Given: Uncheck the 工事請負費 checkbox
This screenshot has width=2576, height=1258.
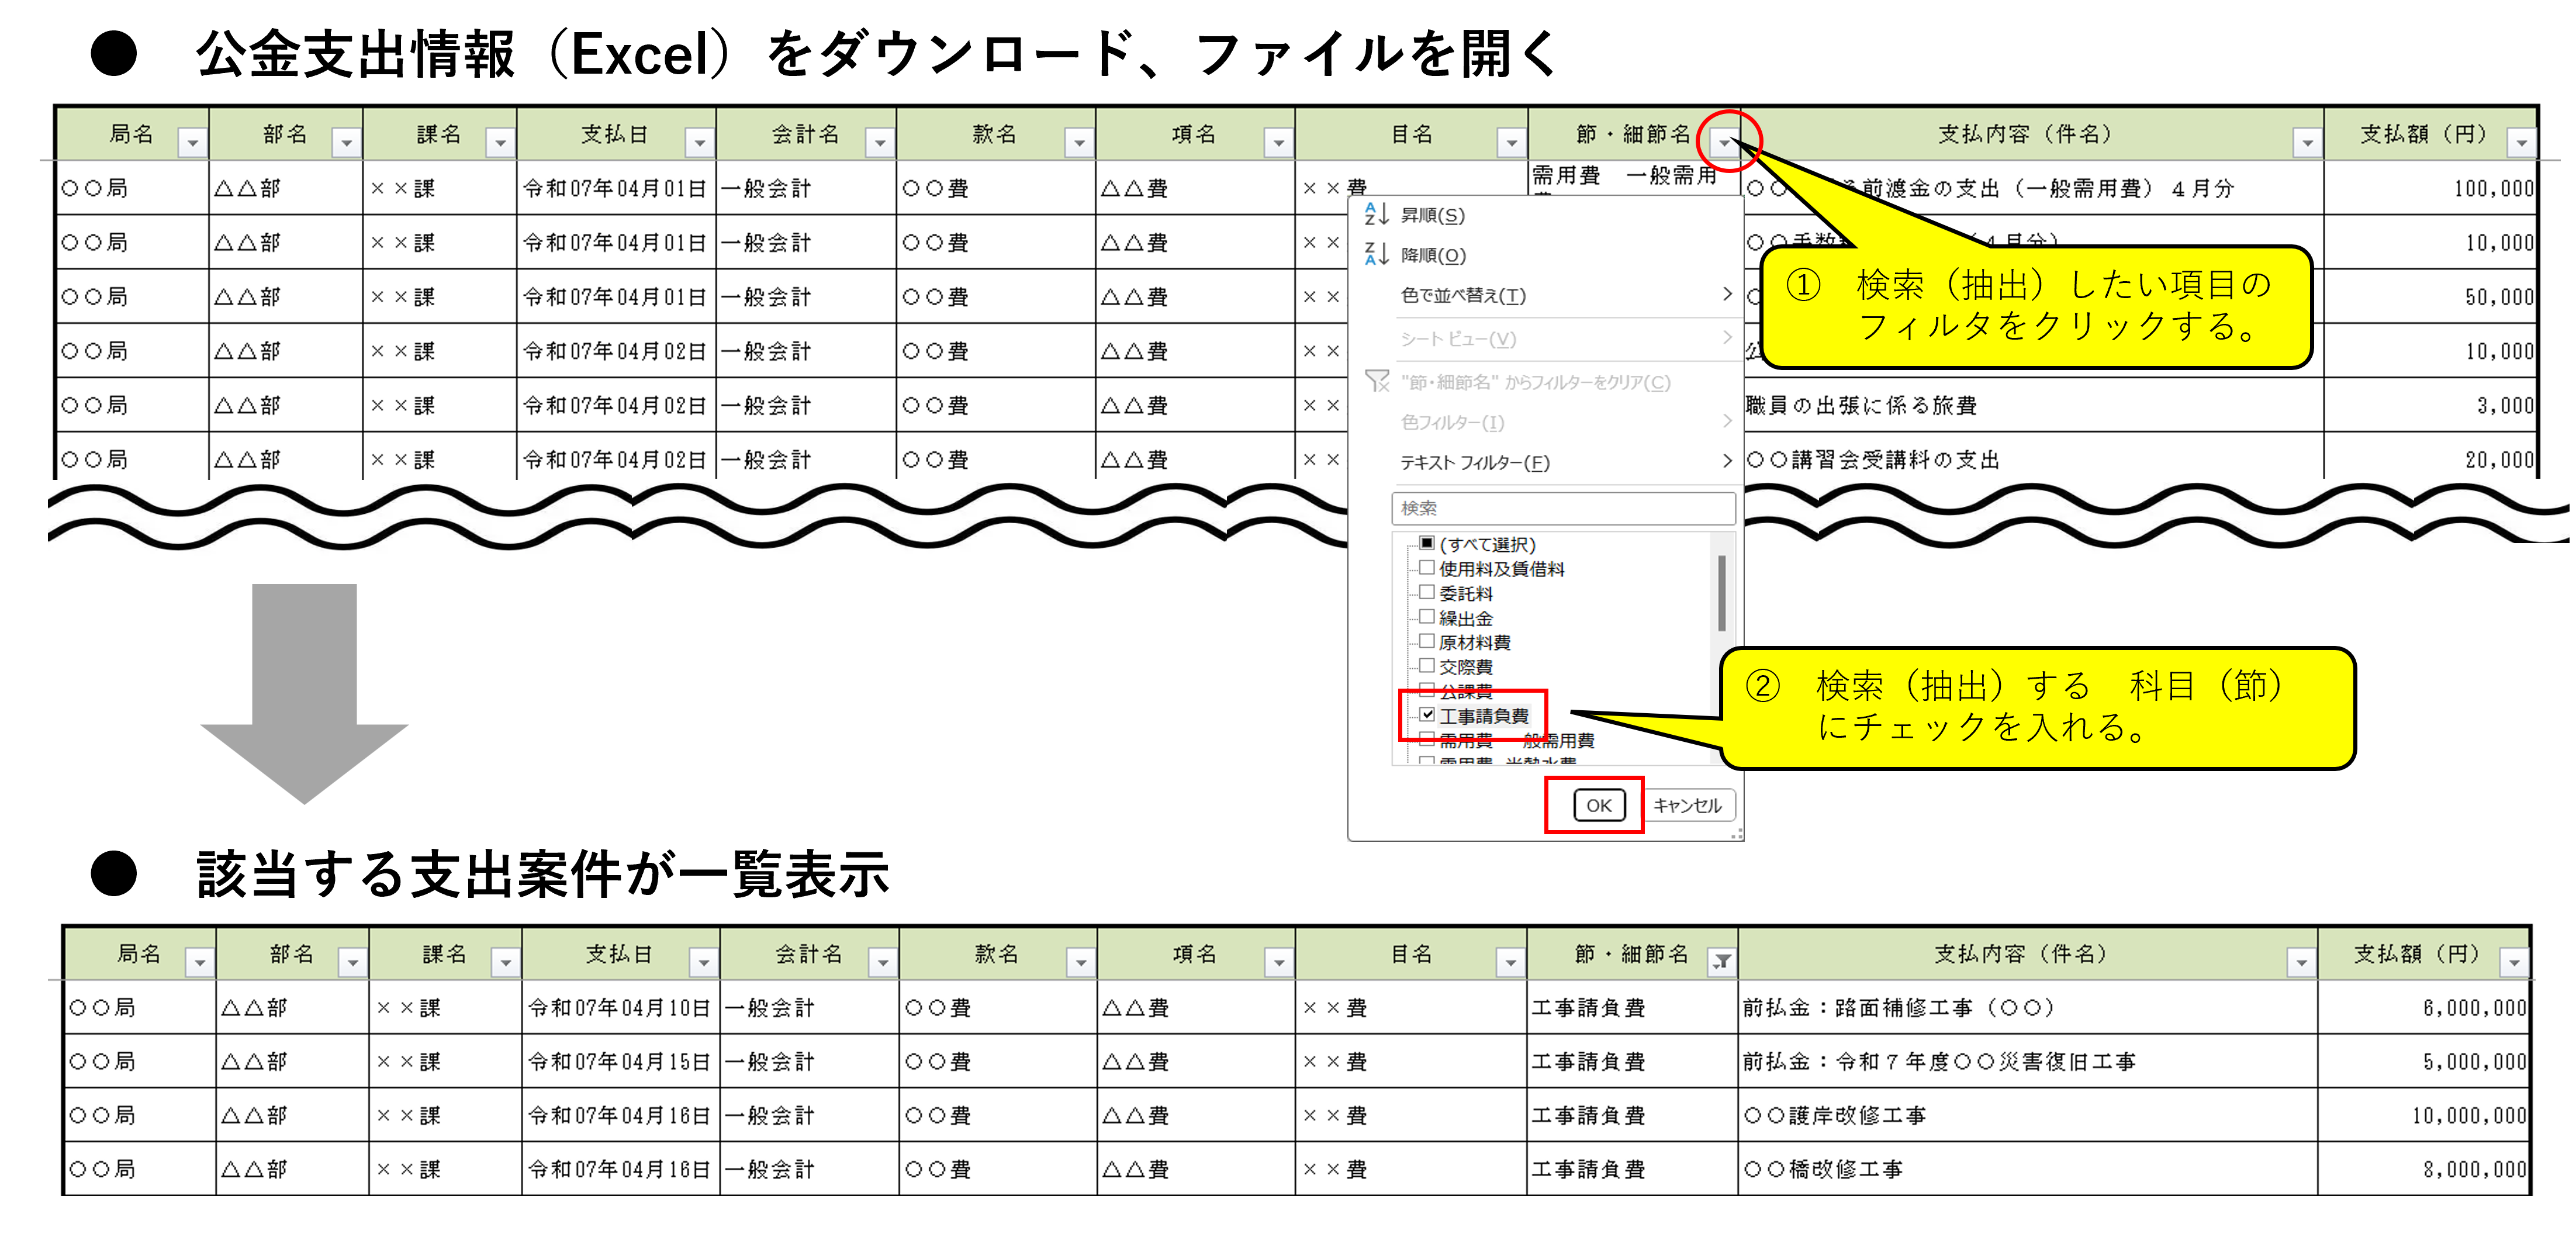Looking at the screenshot, I should click(1427, 715).
